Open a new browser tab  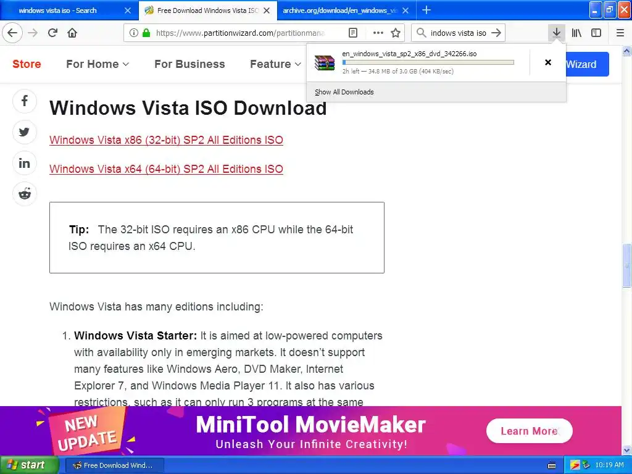426,10
